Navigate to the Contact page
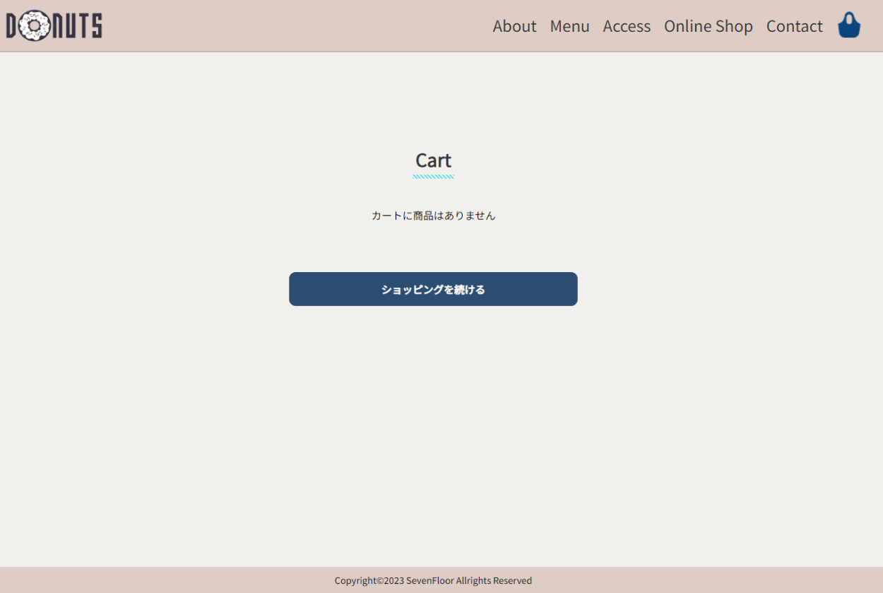Image resolution: width=883 pixels, height=593 pixels. 794,26
